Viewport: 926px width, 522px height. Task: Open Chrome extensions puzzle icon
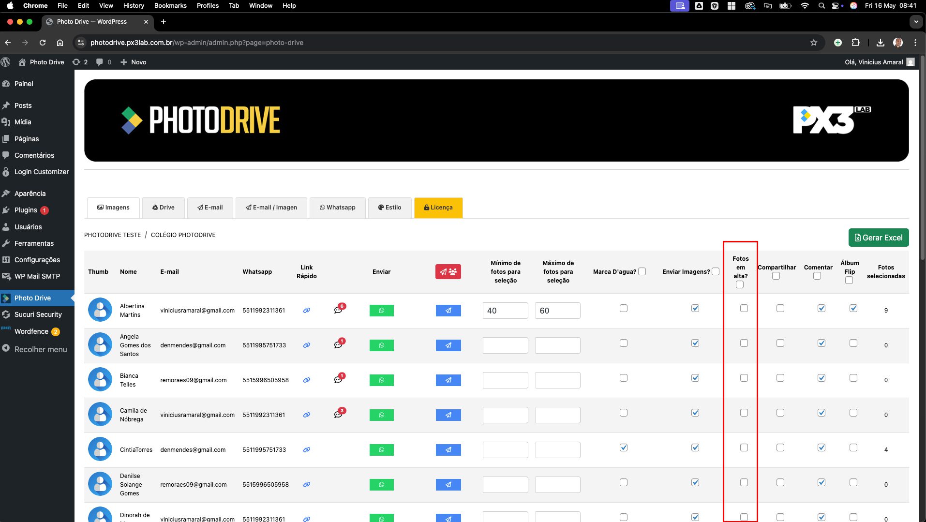click(855, 43)
